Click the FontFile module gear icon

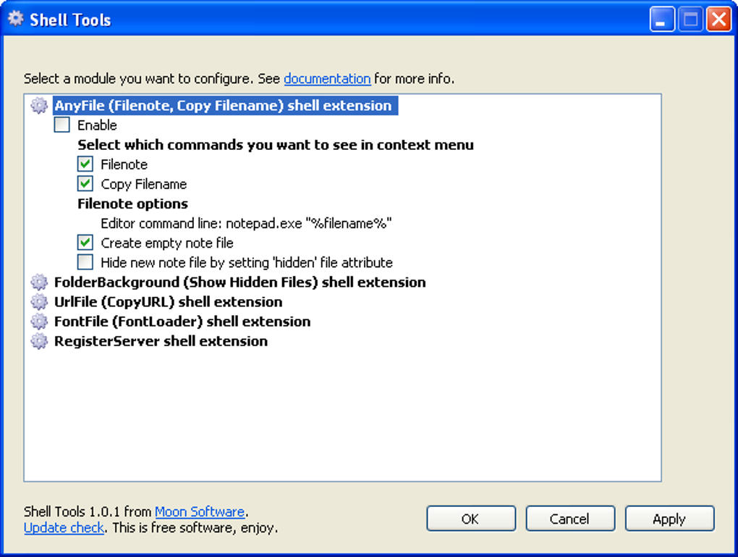[x=39, y=322]
